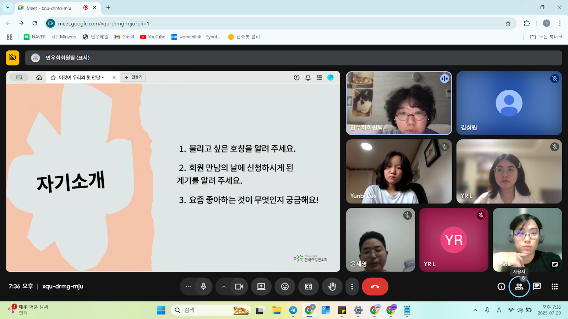The width and height of the screenshot is (568, 319).
Task: Click the present screen button
Action: click(261, 286)
